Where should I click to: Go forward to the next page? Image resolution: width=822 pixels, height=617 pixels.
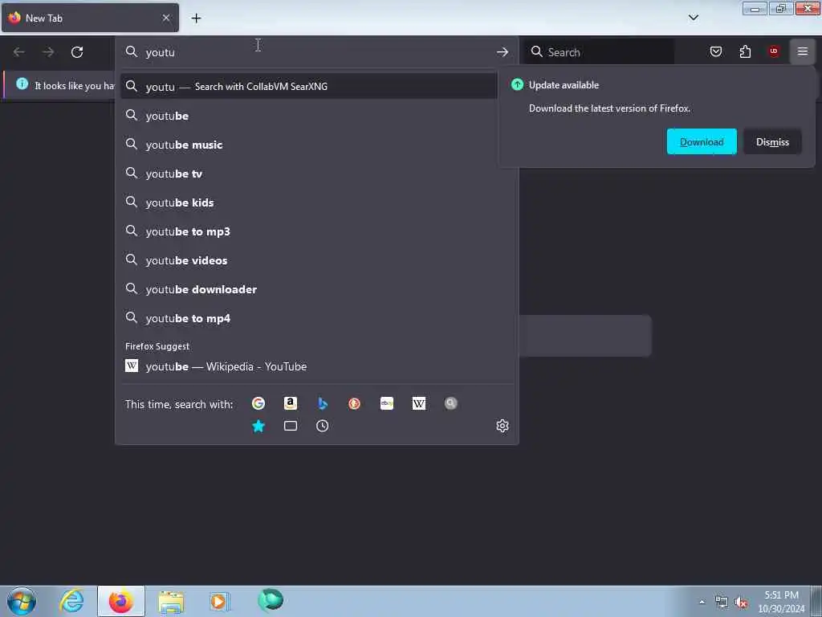tap(48, 52)
